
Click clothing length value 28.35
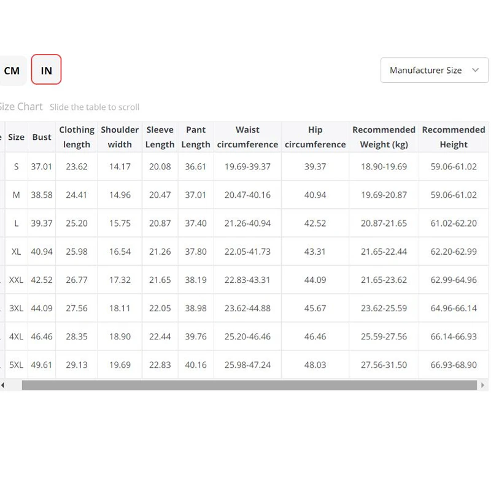77,336
